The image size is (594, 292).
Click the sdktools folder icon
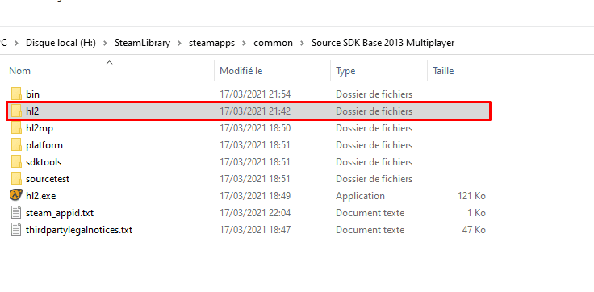click(16, 161)
